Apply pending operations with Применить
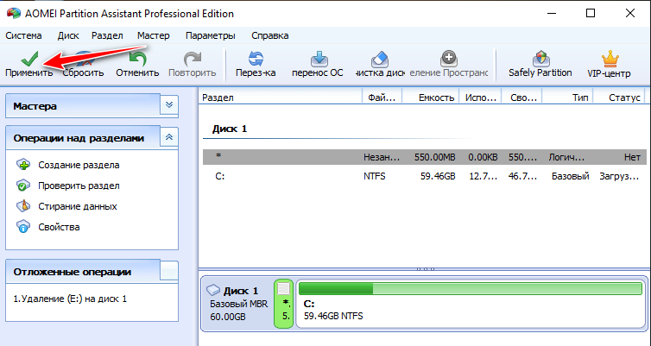 (29, 64)
